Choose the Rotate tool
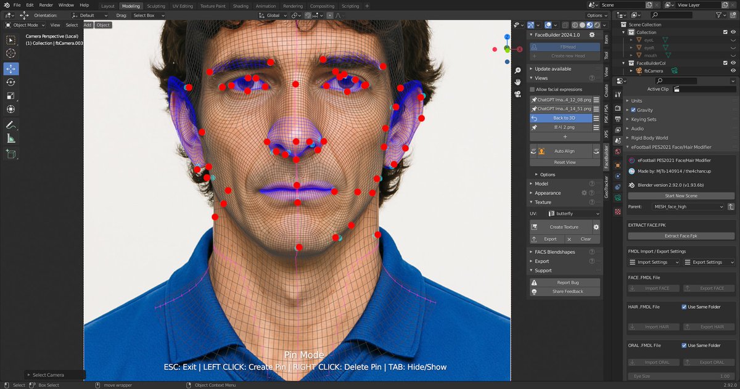The height and width of the screenshot is (389, 740). pyautogui.click(x=11, y=82)
